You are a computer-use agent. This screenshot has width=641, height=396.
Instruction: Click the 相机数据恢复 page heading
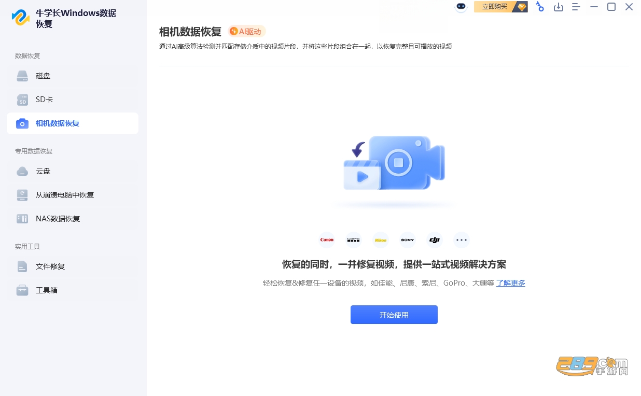coord(190,32)
